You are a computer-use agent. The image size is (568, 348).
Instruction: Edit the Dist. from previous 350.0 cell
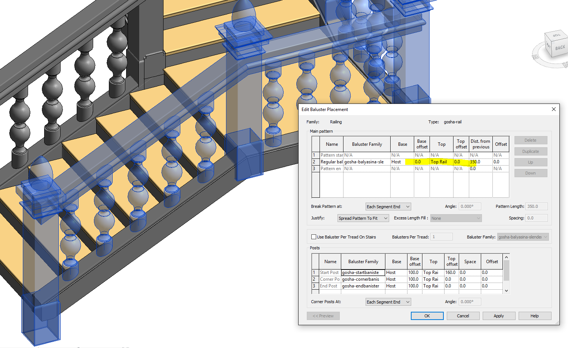(x=480, y=162)
